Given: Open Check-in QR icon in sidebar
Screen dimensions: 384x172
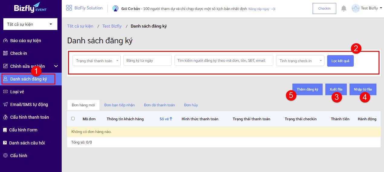Looking at the screenshot, I should (x=5, y=53).
